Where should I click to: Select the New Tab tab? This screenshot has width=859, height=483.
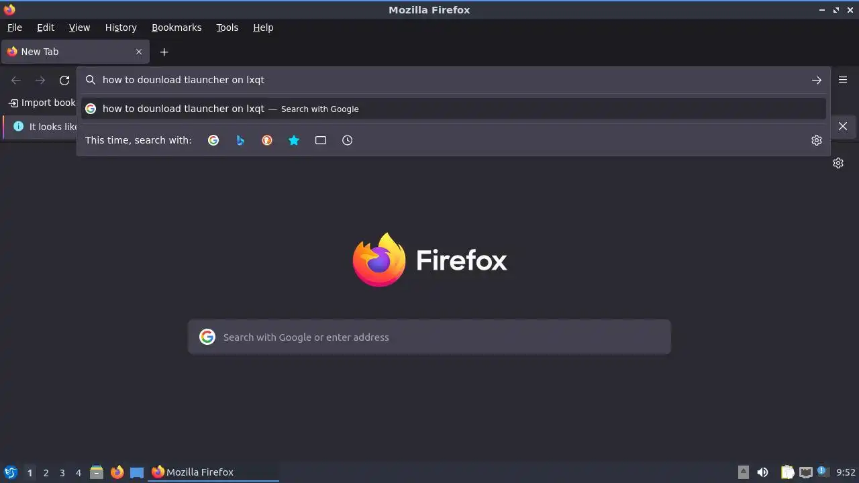tap(74, 52)
